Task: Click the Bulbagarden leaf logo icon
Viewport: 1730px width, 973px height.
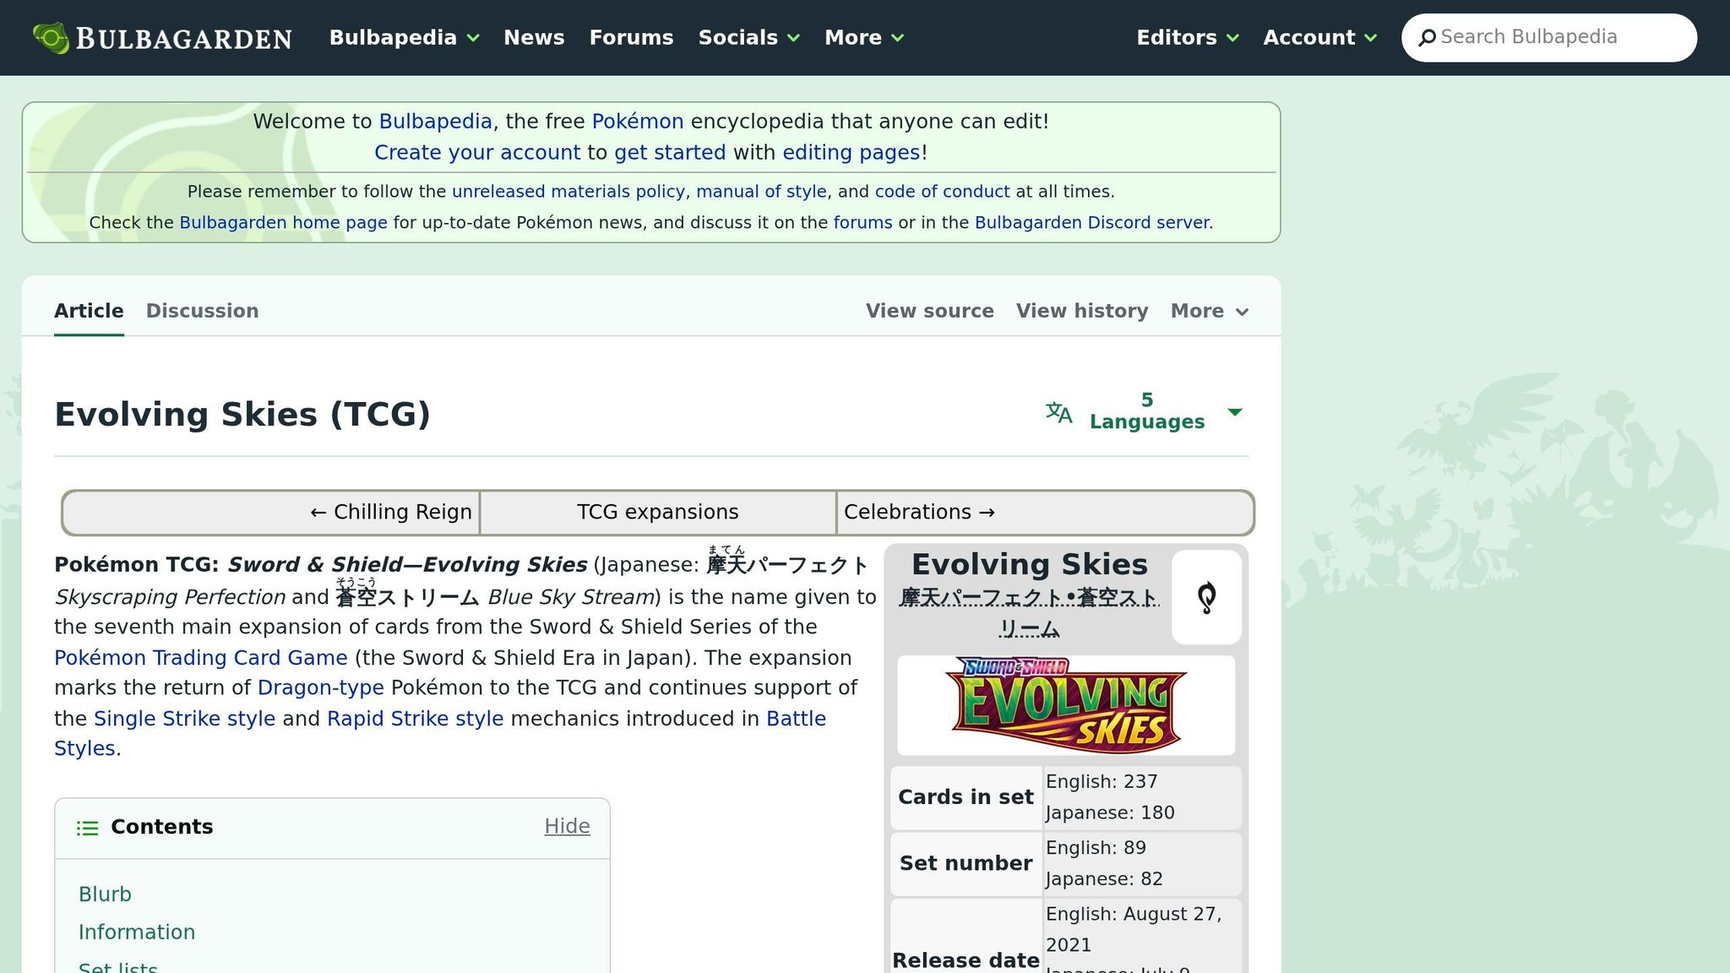Action: click(x=51, y=38)
